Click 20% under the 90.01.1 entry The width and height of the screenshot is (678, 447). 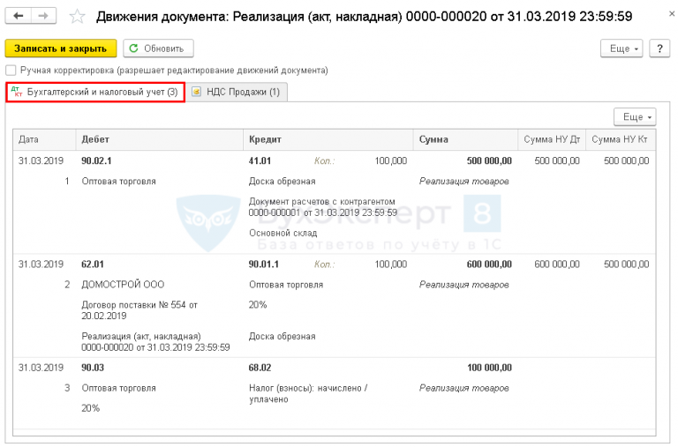pos(258,305)
